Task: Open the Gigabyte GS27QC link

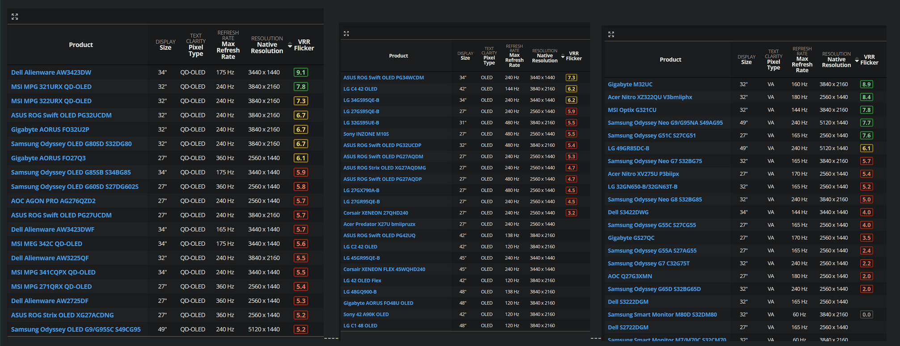Action: pos(631,238)
